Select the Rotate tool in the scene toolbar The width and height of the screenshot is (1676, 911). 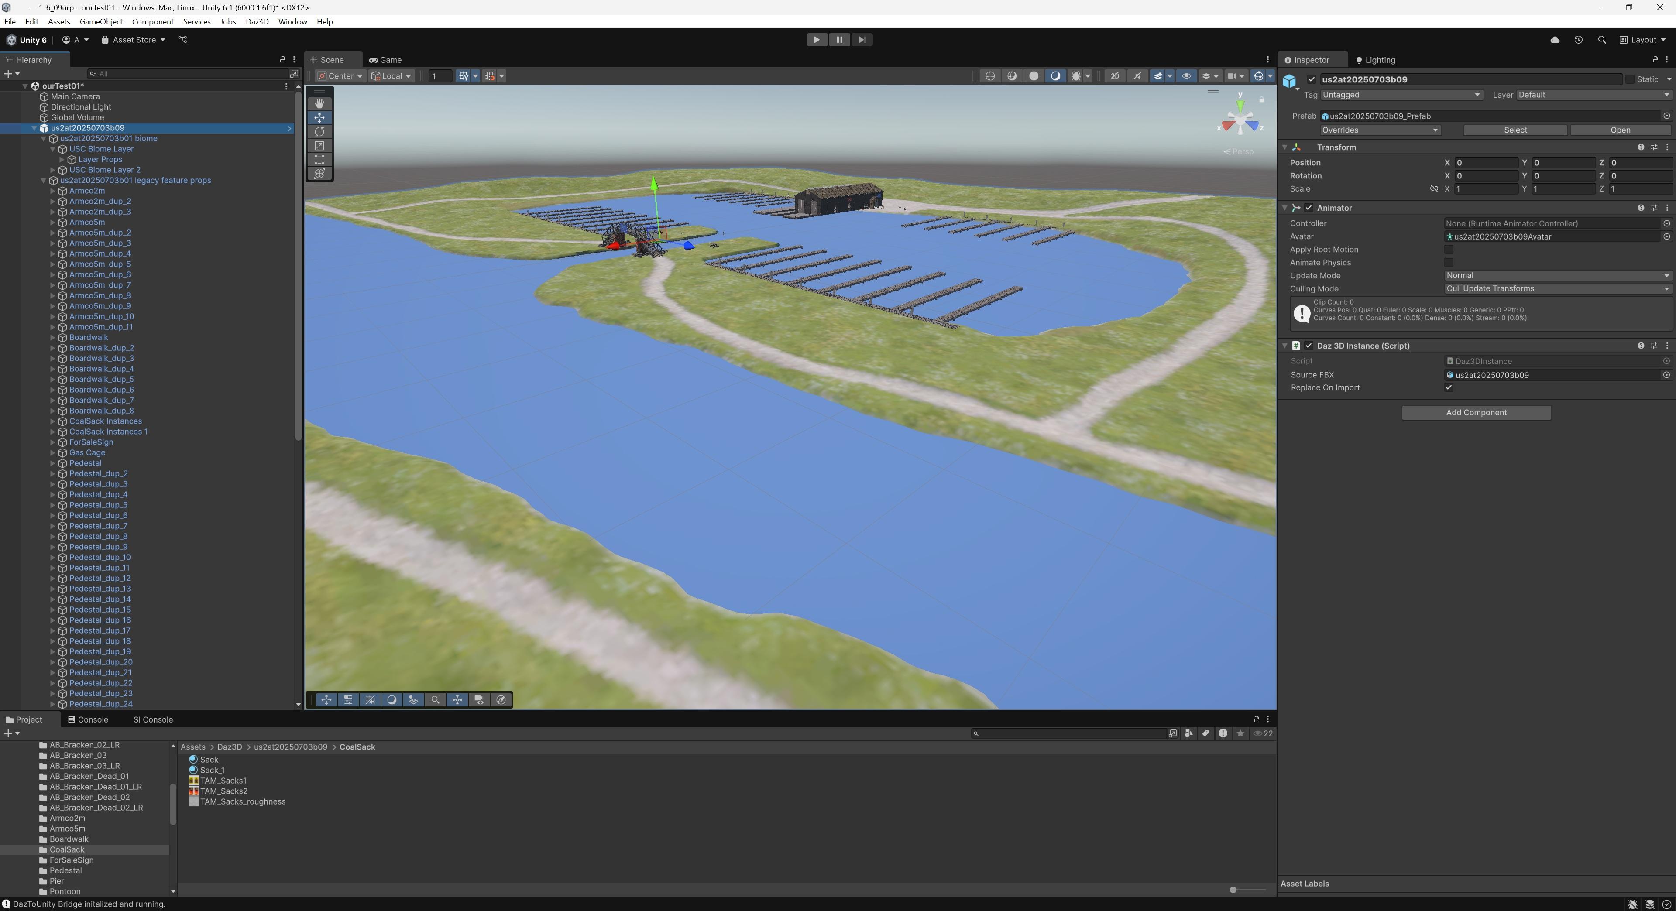click(x=319, y=131)
